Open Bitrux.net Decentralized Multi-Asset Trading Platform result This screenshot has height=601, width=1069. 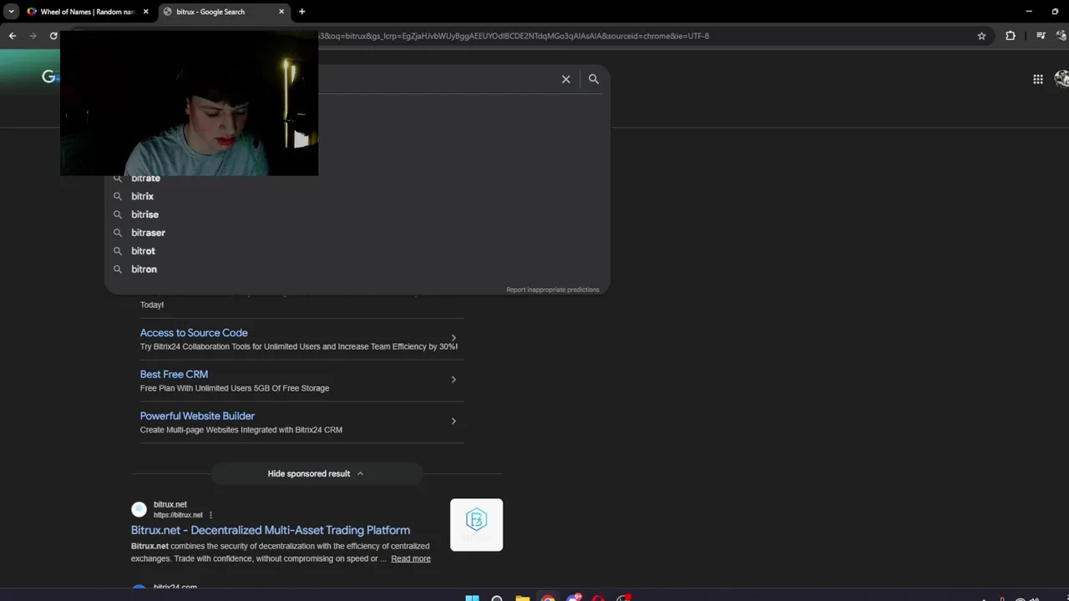pos(271,530)
